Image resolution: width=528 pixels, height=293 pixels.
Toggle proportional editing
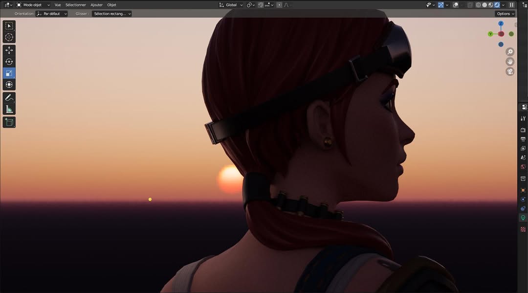tap(279, 5)
